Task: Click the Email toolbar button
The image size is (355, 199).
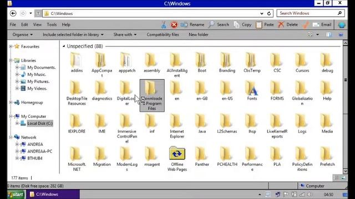Action: [x=322, y=24]
